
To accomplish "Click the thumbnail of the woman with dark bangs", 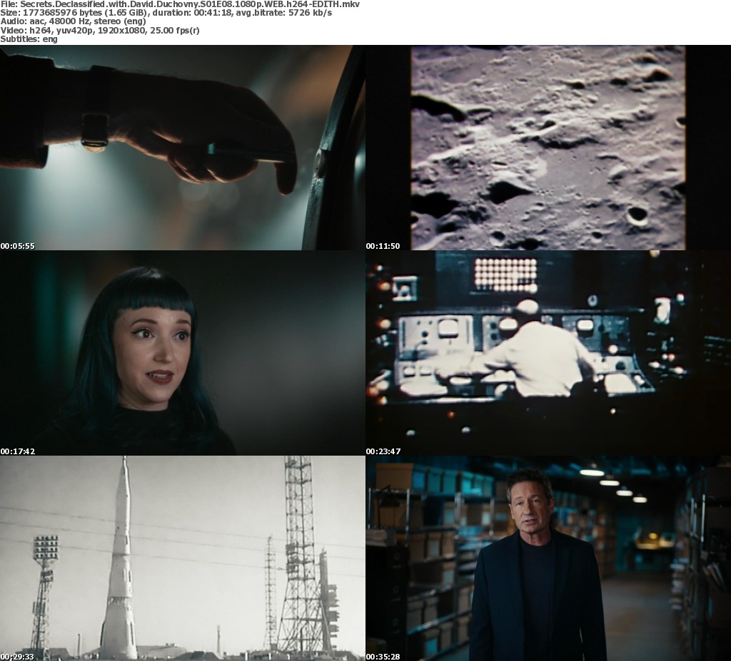I will 183,353.
